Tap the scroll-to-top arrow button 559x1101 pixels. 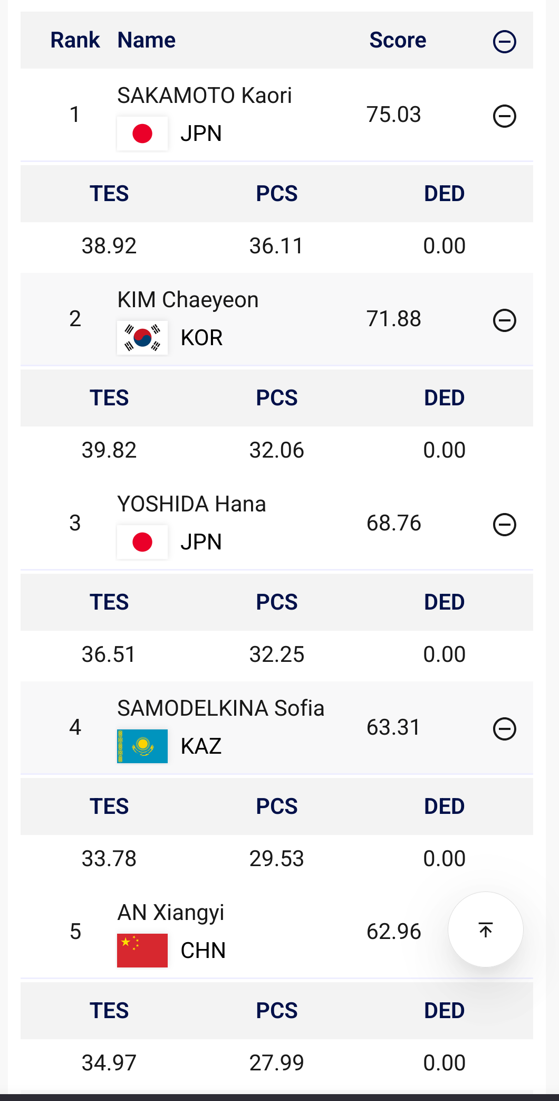coord(485,929)
